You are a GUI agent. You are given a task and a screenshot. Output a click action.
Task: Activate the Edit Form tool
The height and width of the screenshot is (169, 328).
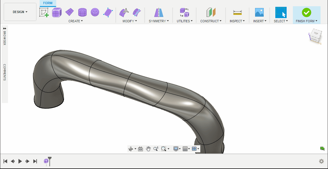coord(124,12)
